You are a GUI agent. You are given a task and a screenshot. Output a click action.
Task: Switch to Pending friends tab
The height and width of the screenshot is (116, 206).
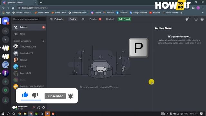[x=95, y=19]
